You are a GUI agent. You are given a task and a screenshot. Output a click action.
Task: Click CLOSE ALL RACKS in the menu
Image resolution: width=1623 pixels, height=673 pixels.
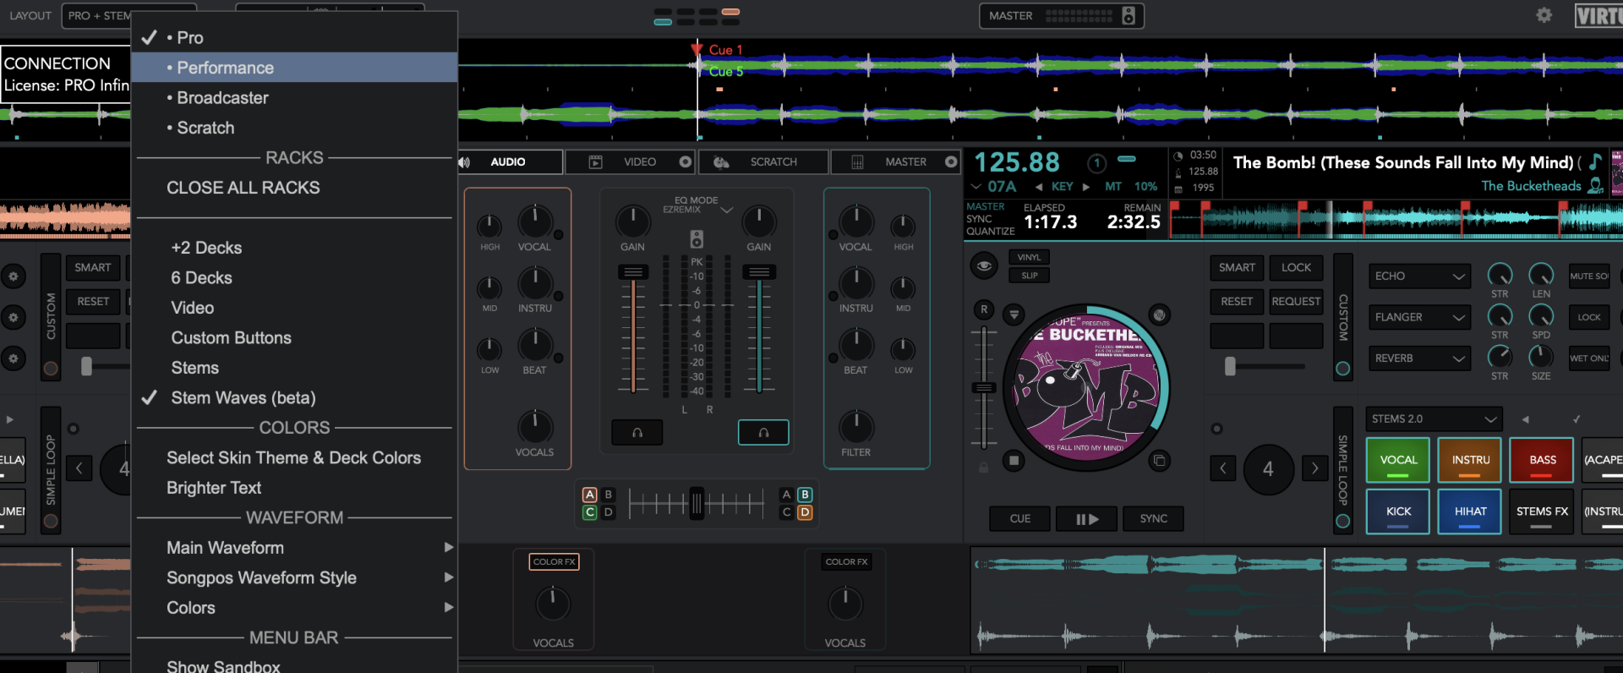243,188
